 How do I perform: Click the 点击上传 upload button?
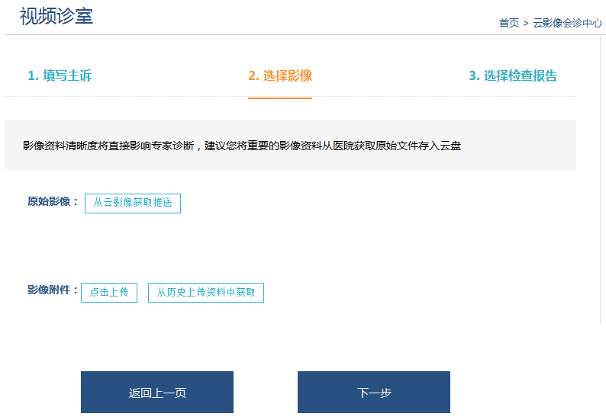pyautogui.click(x=109, y=293)
